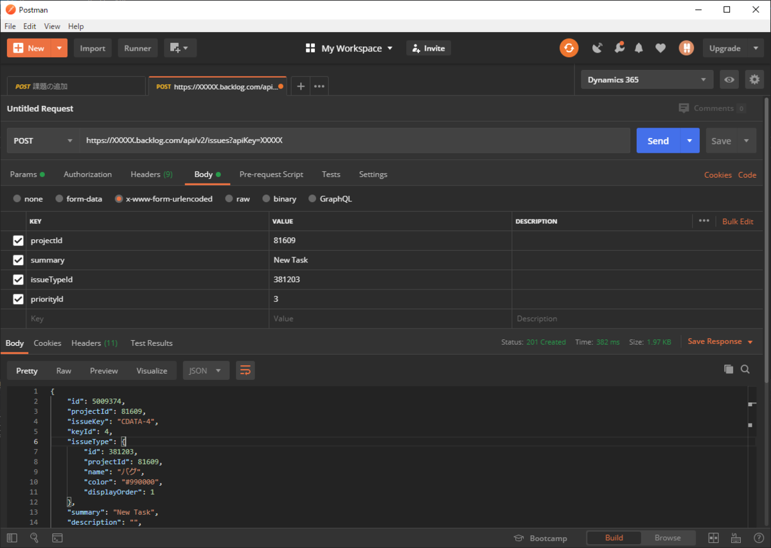This screenshot has width=771, height=548.
Task: Open the My Workspace switcher
Action: click(x=349, y=48)
